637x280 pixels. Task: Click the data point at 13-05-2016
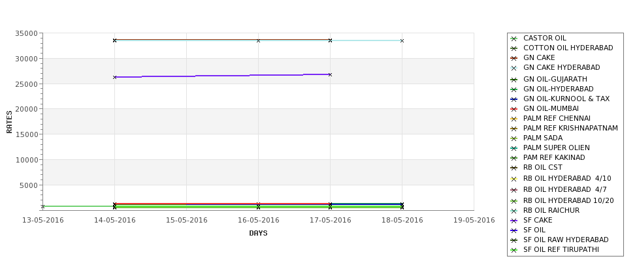coord(43,206)
